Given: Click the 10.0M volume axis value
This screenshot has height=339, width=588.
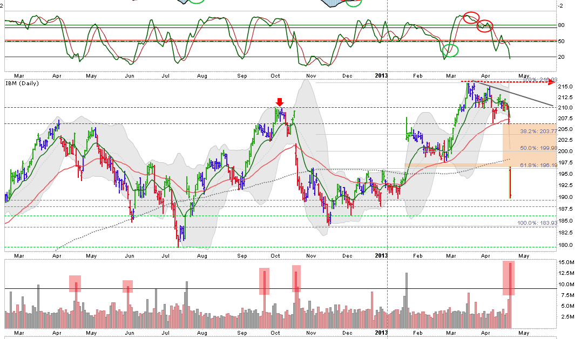Looking at the screenshot, I should click(566, 285).
